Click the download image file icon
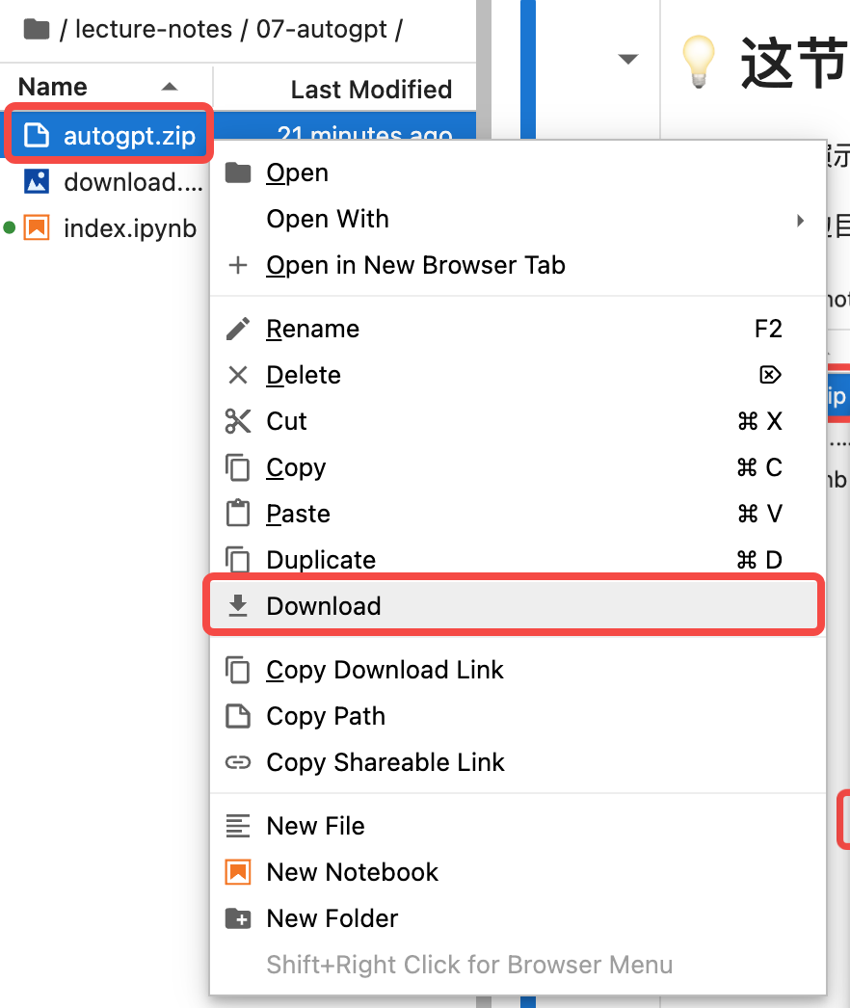 tap(37, 182)
